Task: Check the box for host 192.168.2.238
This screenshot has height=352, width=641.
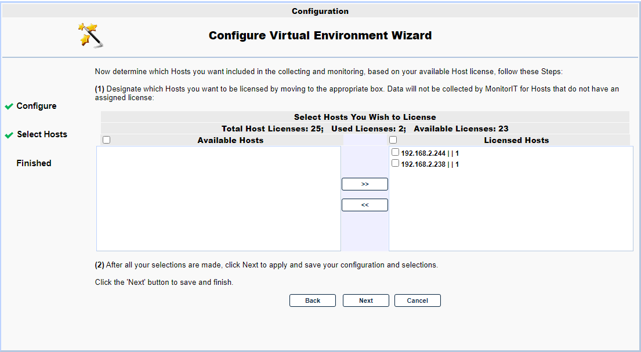Action: [x=395, y=164]
